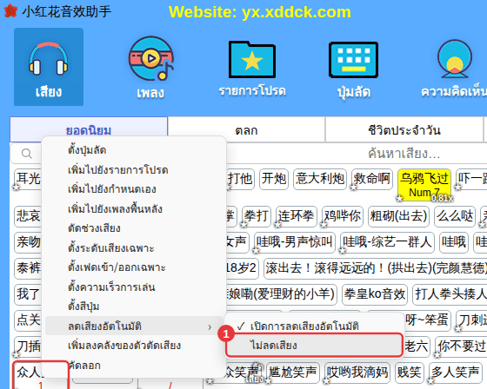Play the 你不要过 sound button

click(461, 346)
